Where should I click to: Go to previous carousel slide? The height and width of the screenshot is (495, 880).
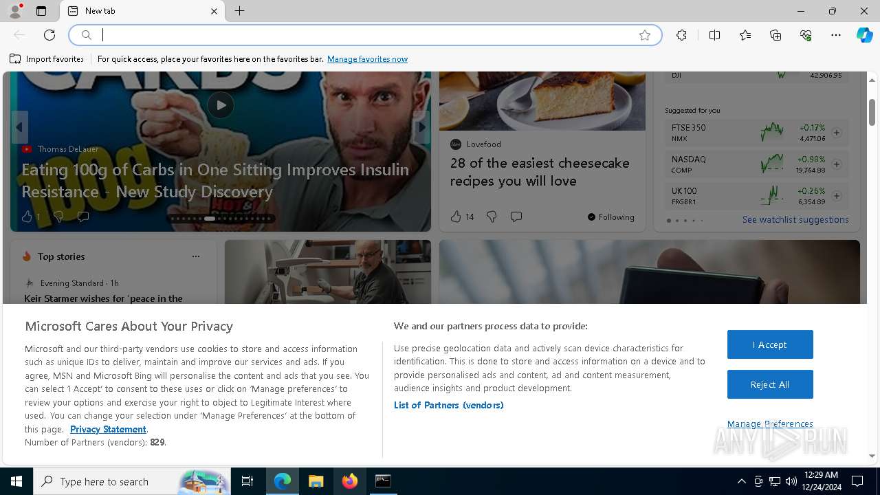(19, 127)
